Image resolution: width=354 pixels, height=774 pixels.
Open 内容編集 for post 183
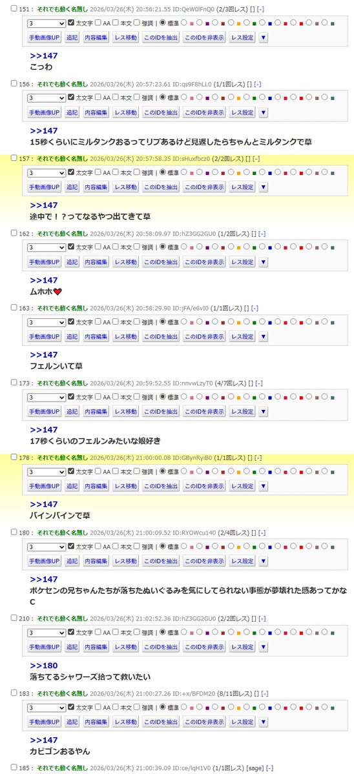coord(96,722)
